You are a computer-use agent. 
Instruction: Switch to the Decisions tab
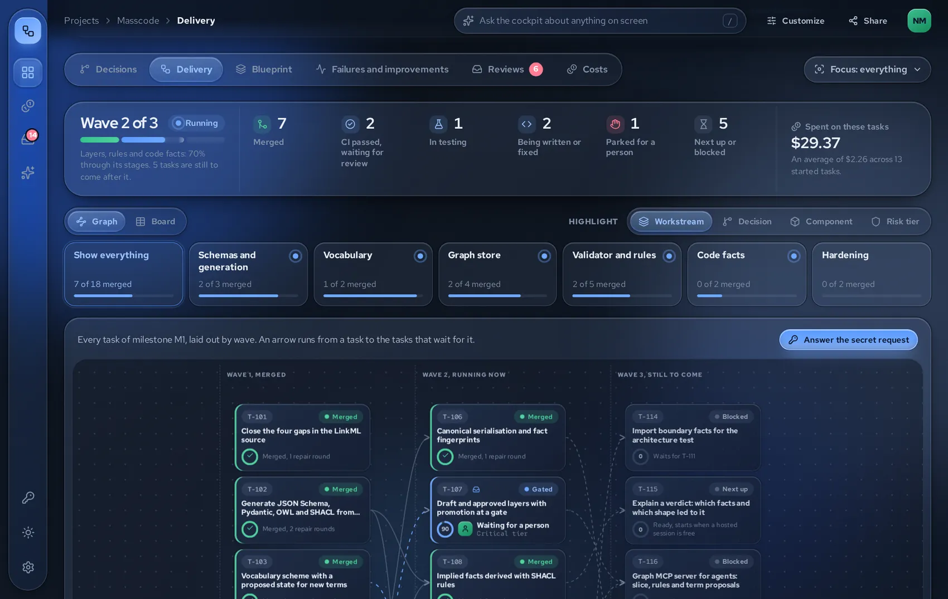[x=108, y=69]
